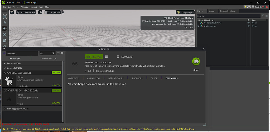Click the large INSTALLING... button
Screen dimensions: 270x132
click(x=94, y=57)
